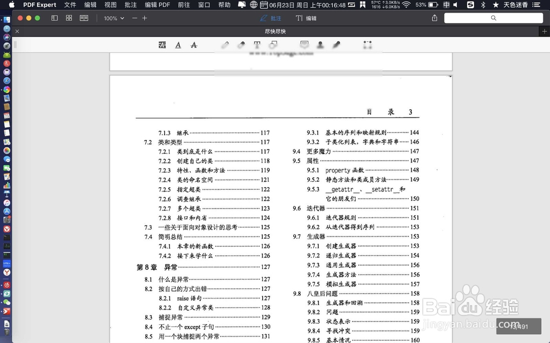Click the page indicator 13/491
550x343 pixels.
519,326
